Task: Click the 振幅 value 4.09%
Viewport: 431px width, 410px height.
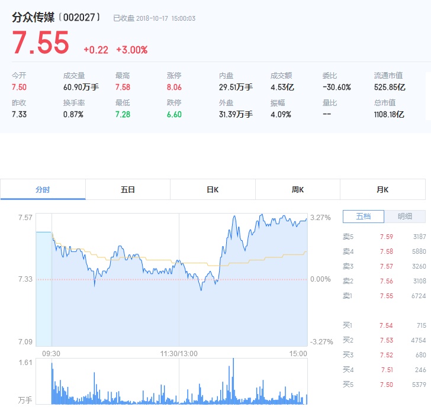Action: tap(281, 114)
